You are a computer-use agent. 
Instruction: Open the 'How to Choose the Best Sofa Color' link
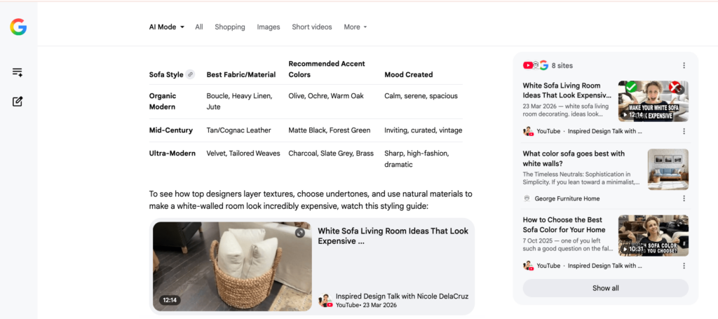[564, 225]
